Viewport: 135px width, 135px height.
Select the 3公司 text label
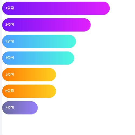pyautogui.click(x=9, y=41)
